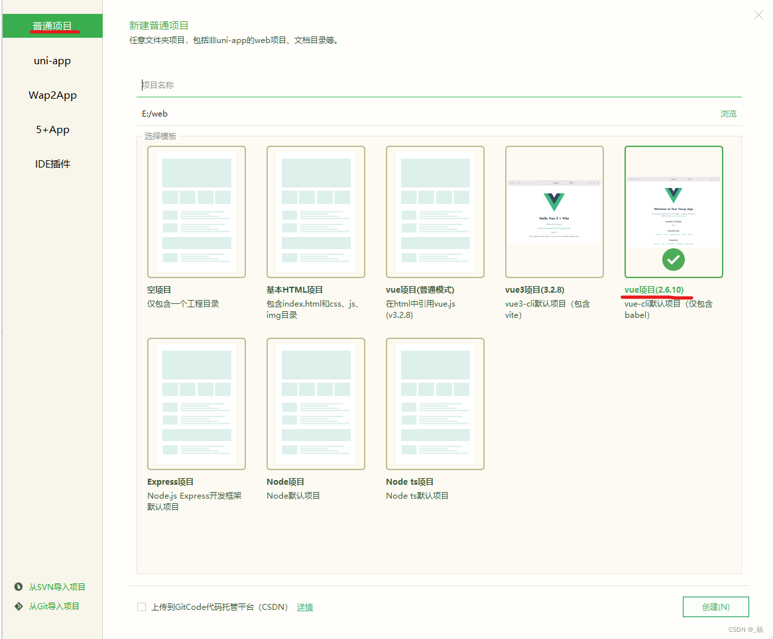This screenshot has width=773, height=639.
Task: Switch to the uni-app category
Action: pyautogui.click(x=52, y=60)
